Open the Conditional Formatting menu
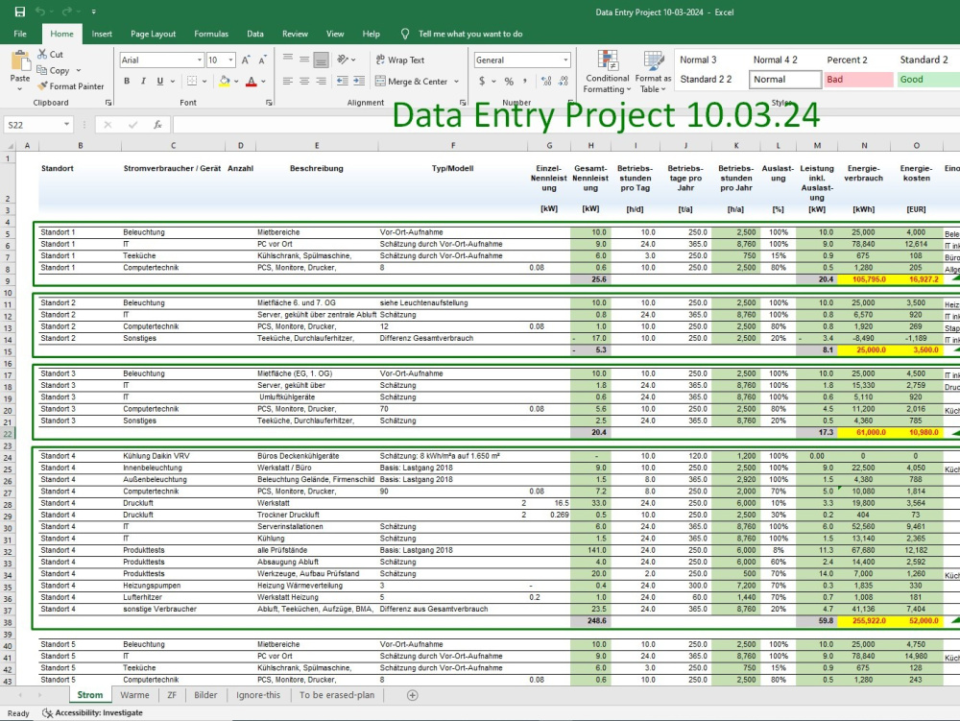Viewport: 960px width, 721px height. (x=607, y=72)
